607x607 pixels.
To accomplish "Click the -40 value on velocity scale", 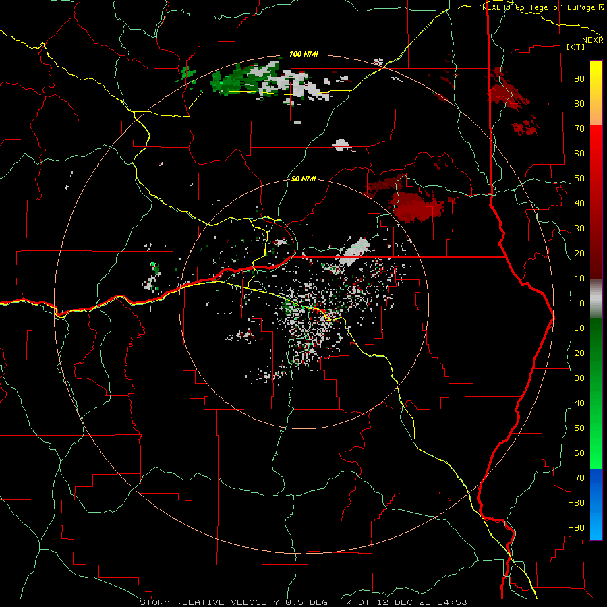I will click(x=577, y=403).
